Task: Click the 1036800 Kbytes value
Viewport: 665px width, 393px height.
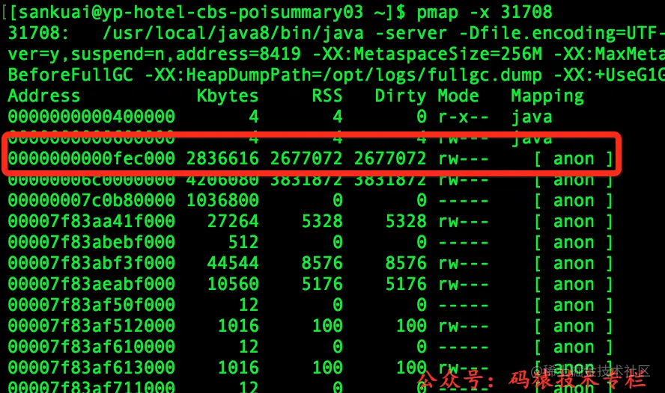Action: click(x=222, y=200)
